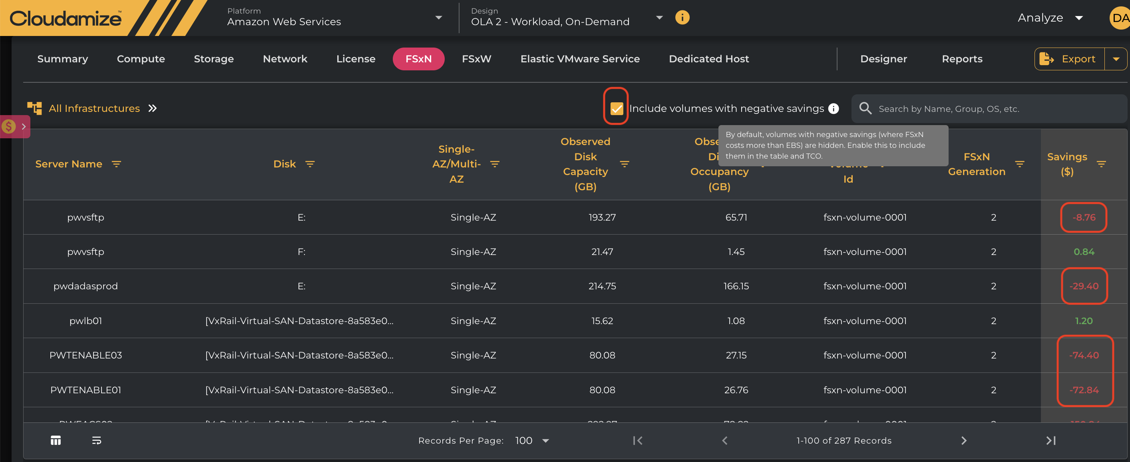Click the PWTENABLE03 server name
This screenshot has width=1130, height=462.
(86, 355)
